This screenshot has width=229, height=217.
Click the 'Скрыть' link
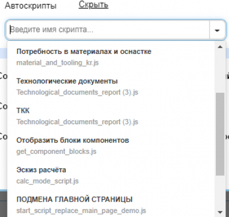coord(93,5)
